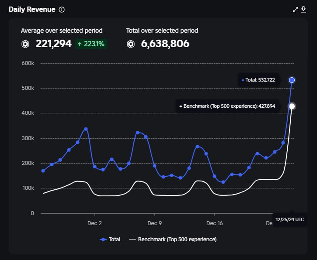Toggle the Total series in the legend
This screenshot has width=317, height=260.
[110, 239]
